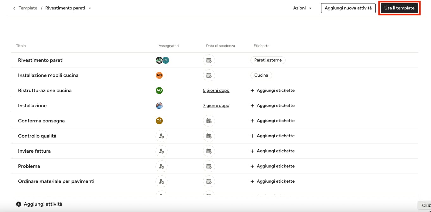Image resolution: width=431 pixels, height=212 pixels.
Task: Add labels to Controllo qualità
Action: [273, 136]
